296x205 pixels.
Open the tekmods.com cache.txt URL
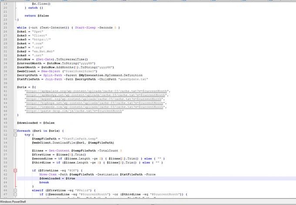pos(94,107)
